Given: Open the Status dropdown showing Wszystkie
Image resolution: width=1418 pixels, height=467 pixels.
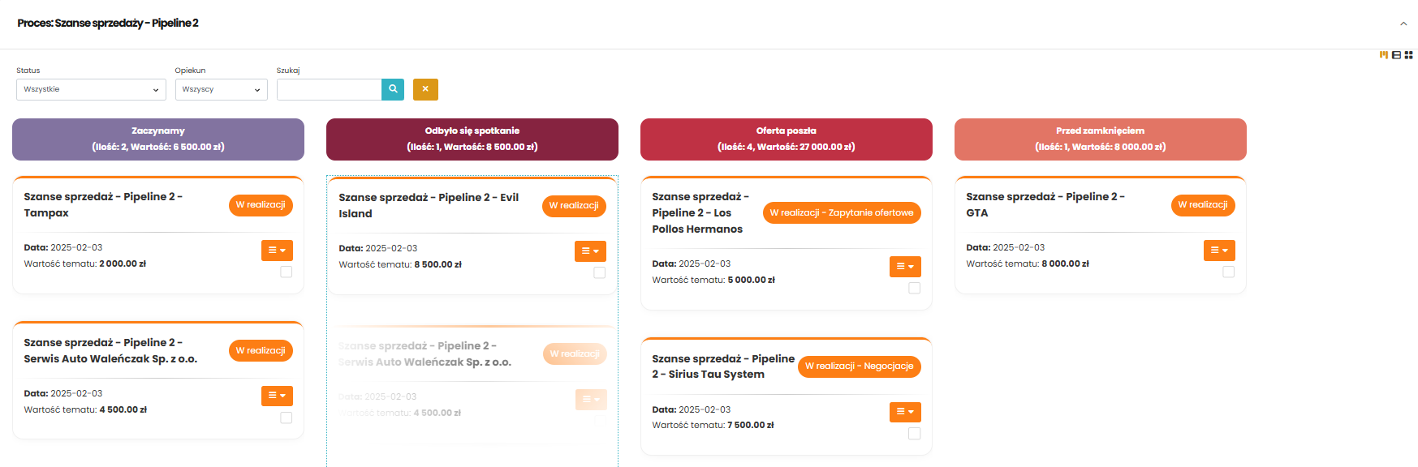Looking at the screenshot, I should [x=91, y=89].
